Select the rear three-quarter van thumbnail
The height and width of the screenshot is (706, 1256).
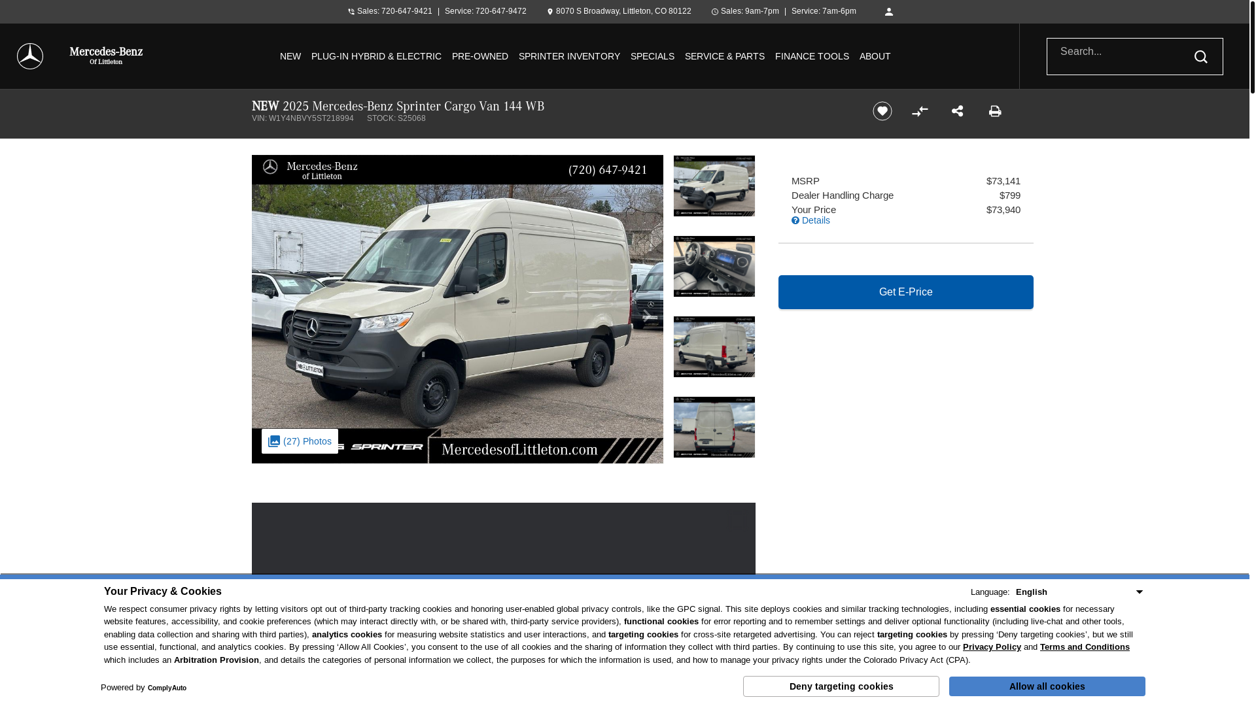(714, 346)
